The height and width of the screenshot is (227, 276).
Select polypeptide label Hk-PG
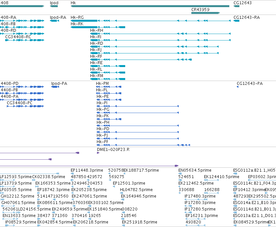tap(103, 109)
